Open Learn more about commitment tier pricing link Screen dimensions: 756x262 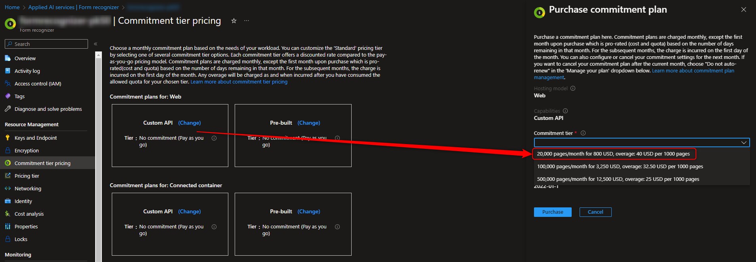click(239, 82)
